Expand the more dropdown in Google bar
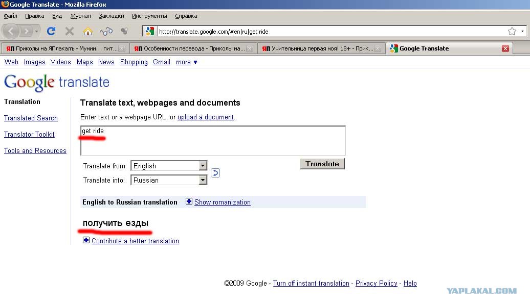 coord(187,62)
